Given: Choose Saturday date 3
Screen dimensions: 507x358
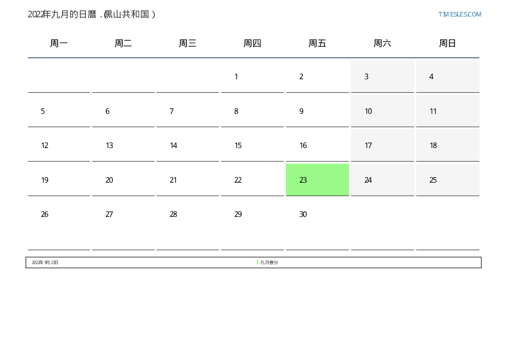Looking at the screenshot, I should pyautogui.click(x=366, y=77).
